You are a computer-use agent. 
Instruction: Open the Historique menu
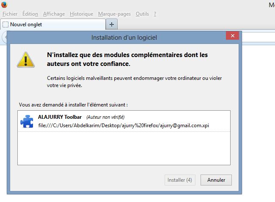[82, 14]
